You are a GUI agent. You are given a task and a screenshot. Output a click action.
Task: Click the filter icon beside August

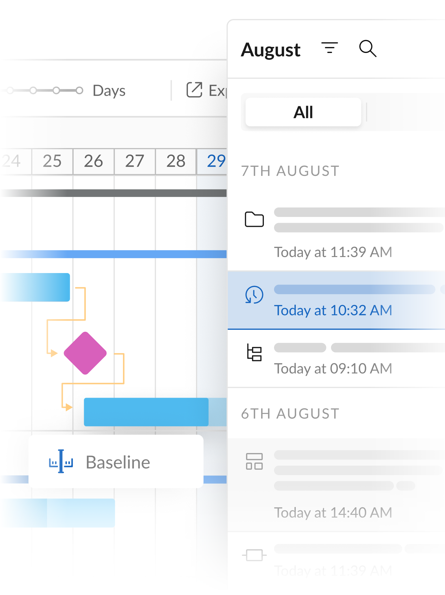(329, 48)
